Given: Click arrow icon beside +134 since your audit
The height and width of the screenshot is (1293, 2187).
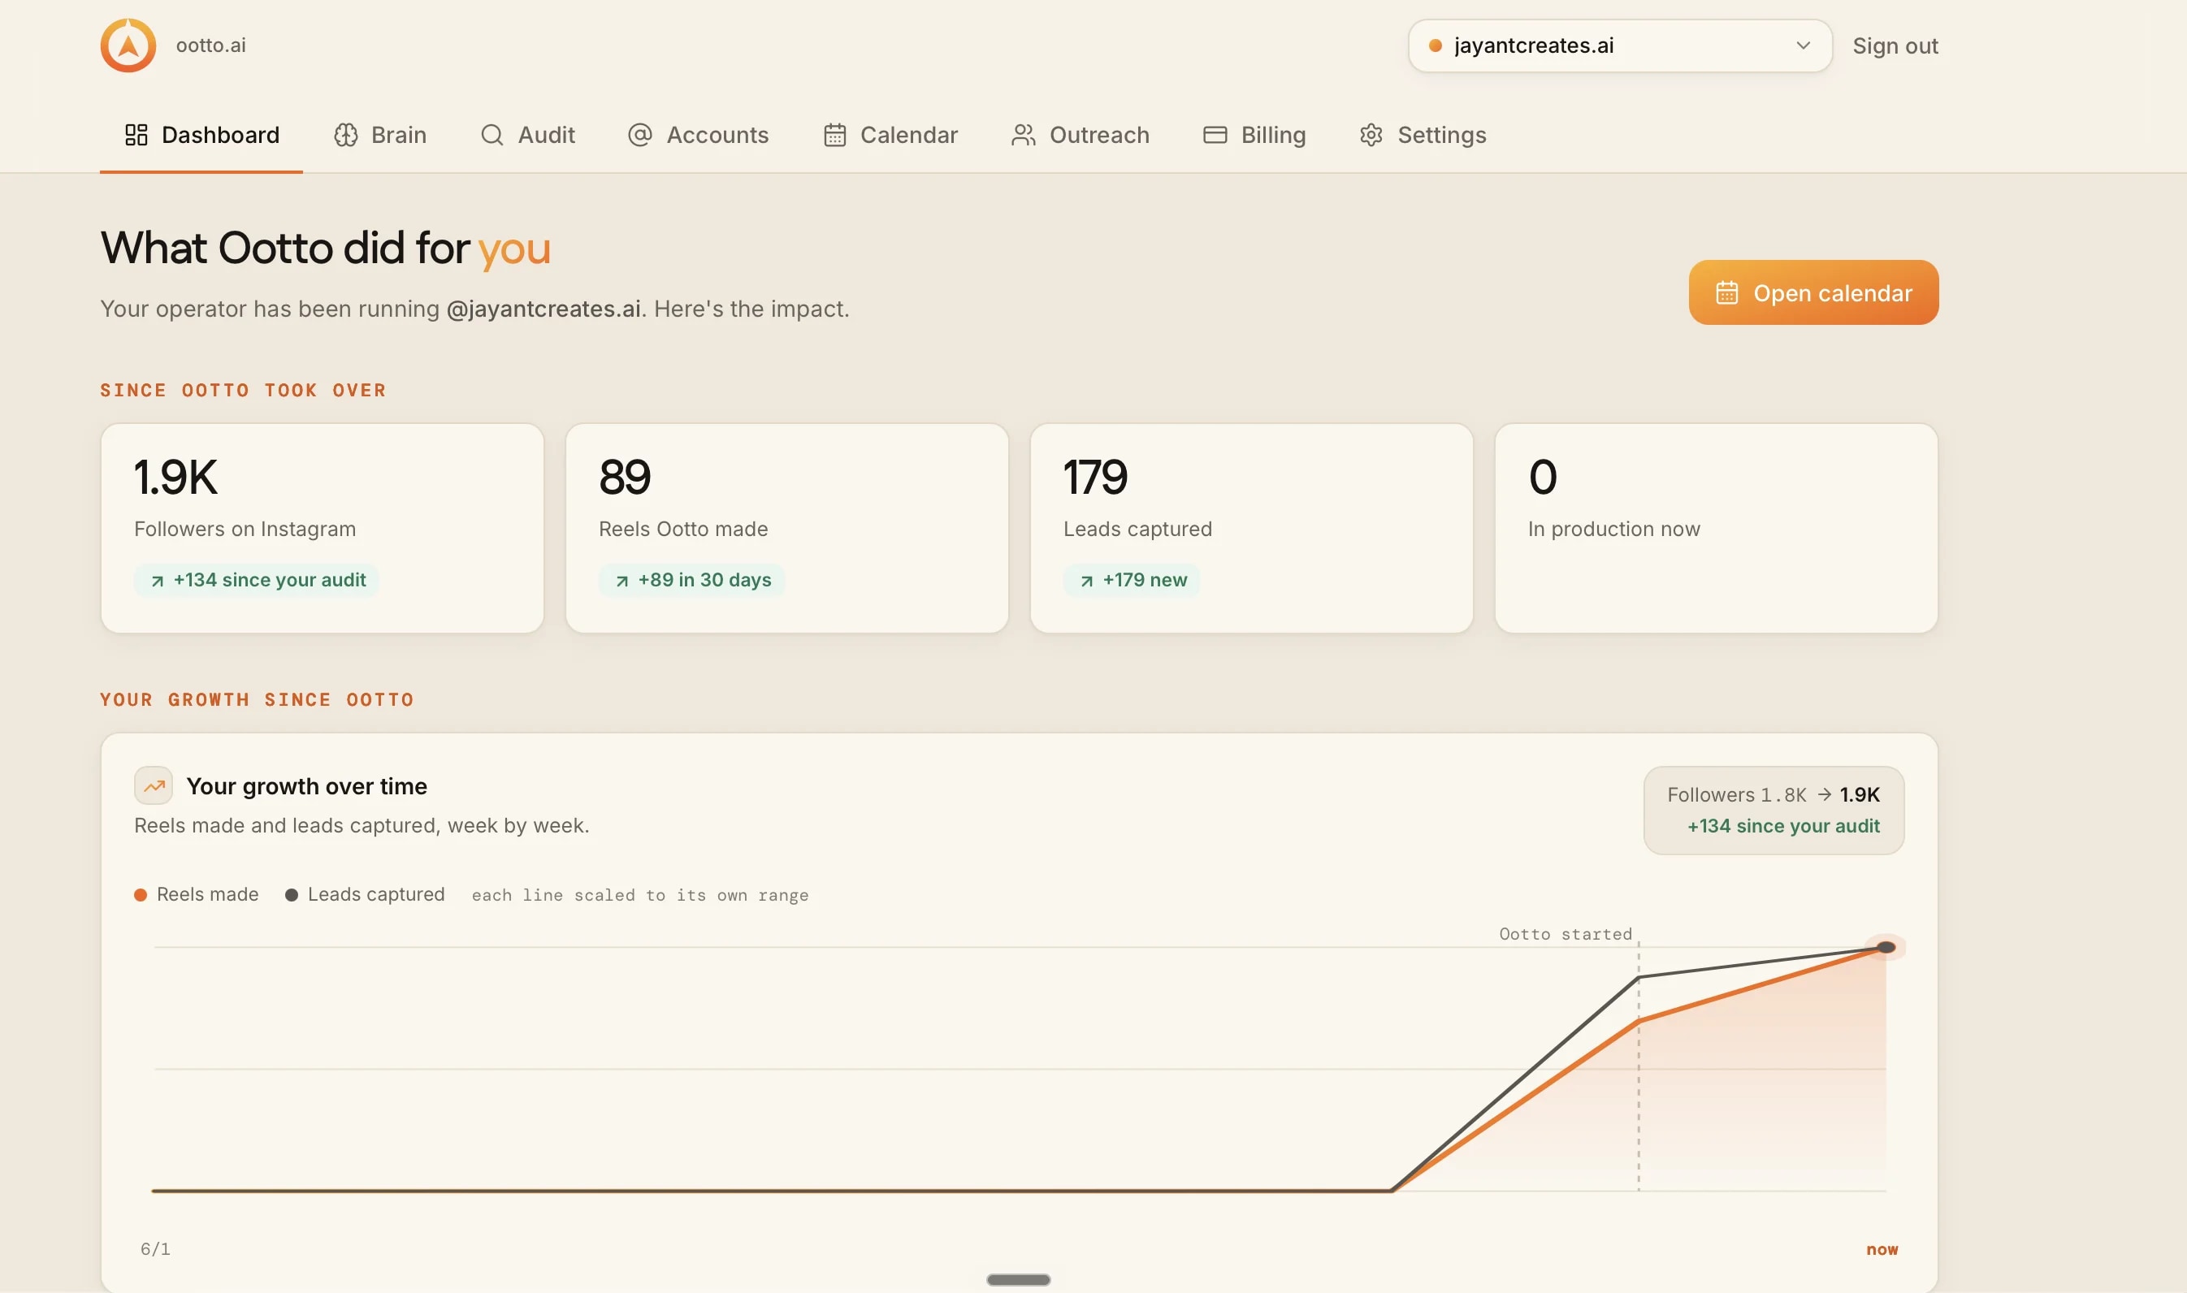Looking at the screenshot, I should 157,582.
